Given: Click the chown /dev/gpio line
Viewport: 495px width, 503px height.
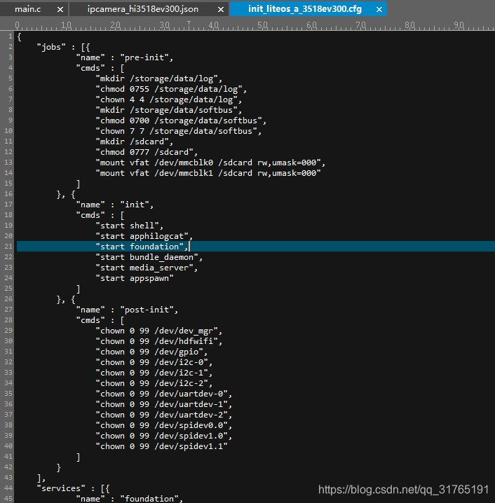Looking at the screenshot, I should (151, 352).
